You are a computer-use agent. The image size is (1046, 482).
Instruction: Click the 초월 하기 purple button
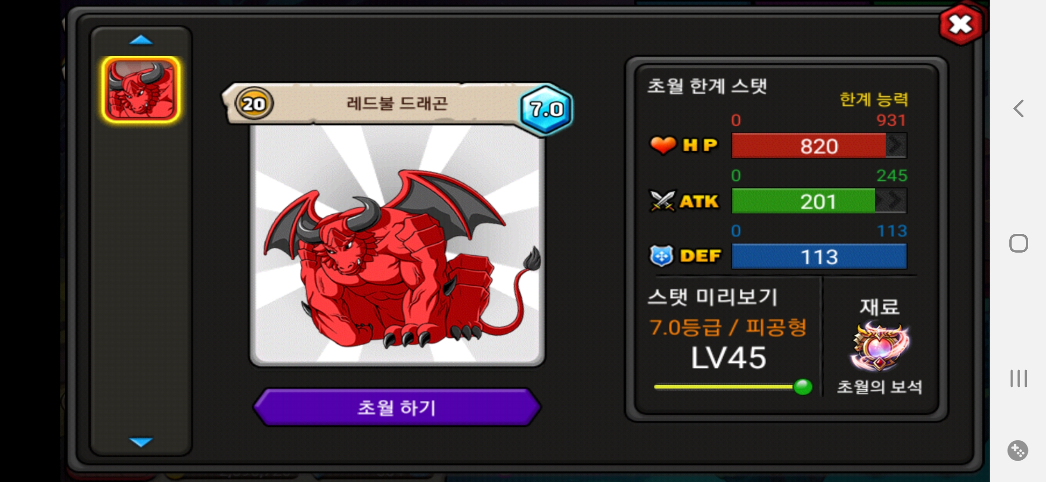(x=397, y=407)
